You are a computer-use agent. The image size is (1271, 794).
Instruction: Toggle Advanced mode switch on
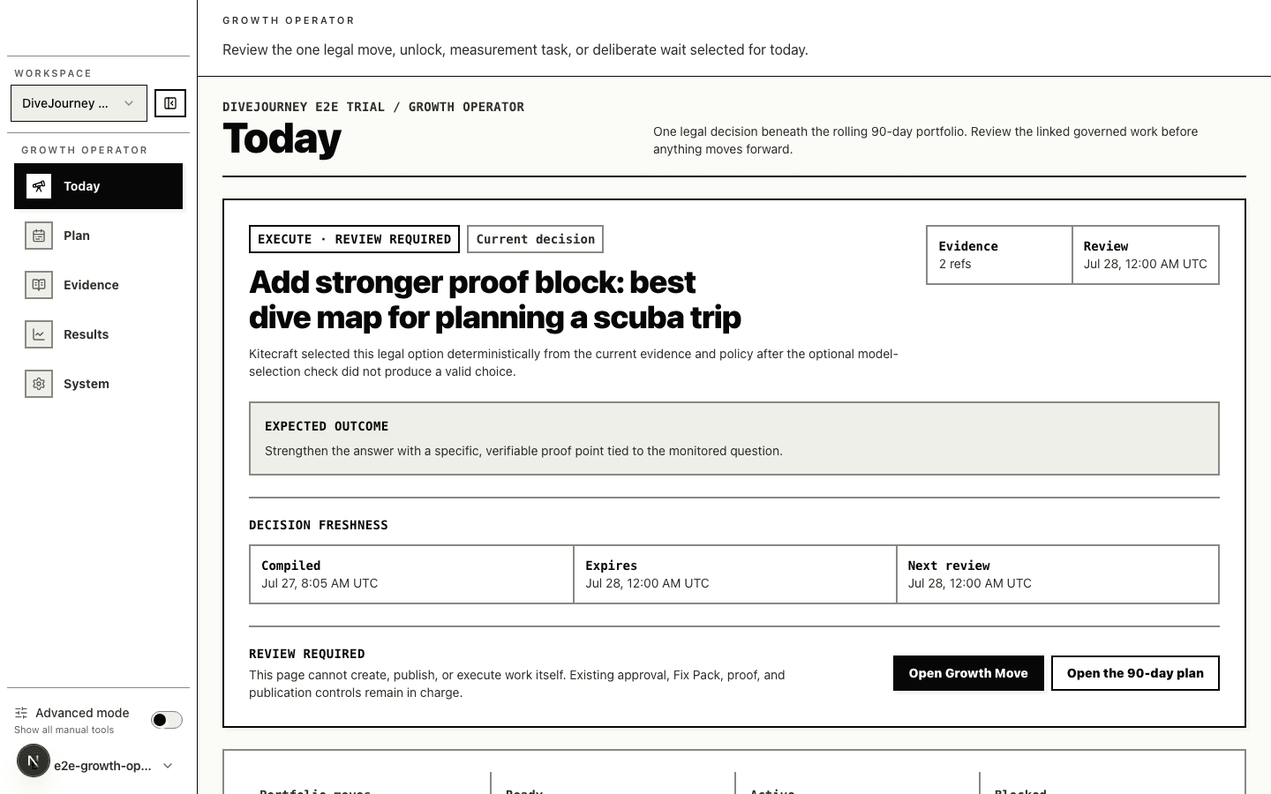[x=167, y=720]
